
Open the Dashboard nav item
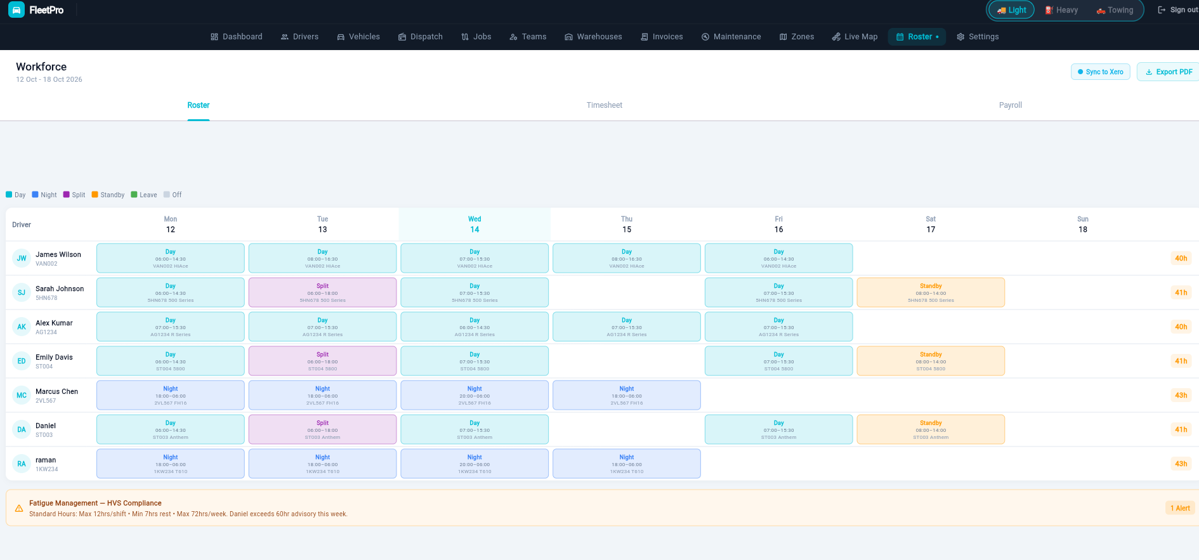point(236,37)
